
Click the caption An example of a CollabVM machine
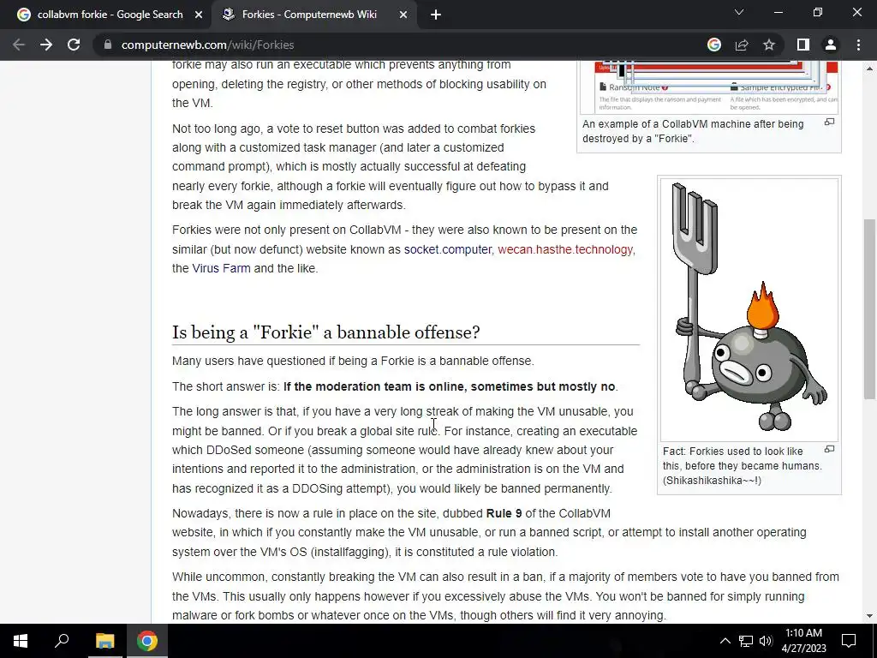coord(693,131)
